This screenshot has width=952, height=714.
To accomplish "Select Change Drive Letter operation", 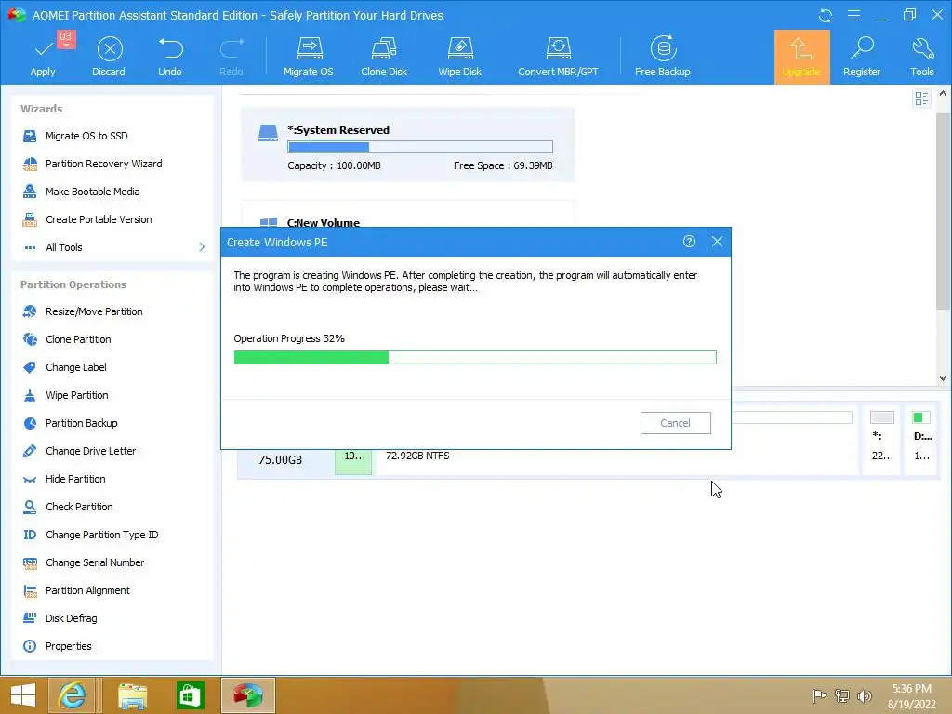I will [90, 451].
